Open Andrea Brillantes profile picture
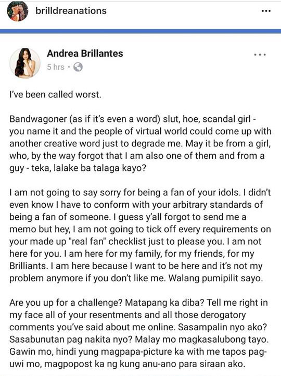Viewport: 281px width, 376px height. (24, 63)
